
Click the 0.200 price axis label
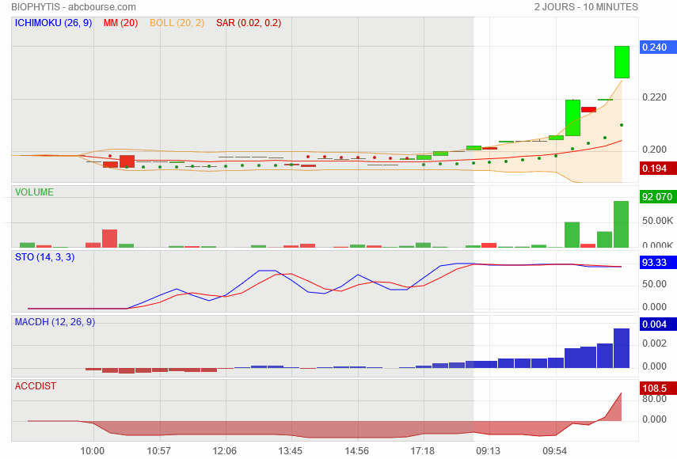point(655,150)
